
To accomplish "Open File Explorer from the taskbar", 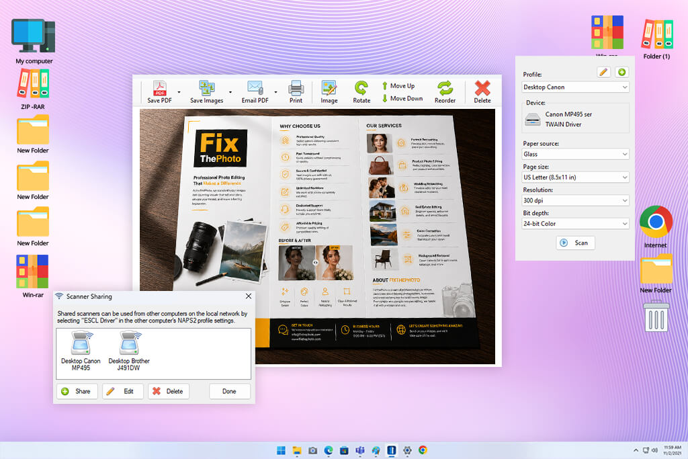I will coord(297,450).
